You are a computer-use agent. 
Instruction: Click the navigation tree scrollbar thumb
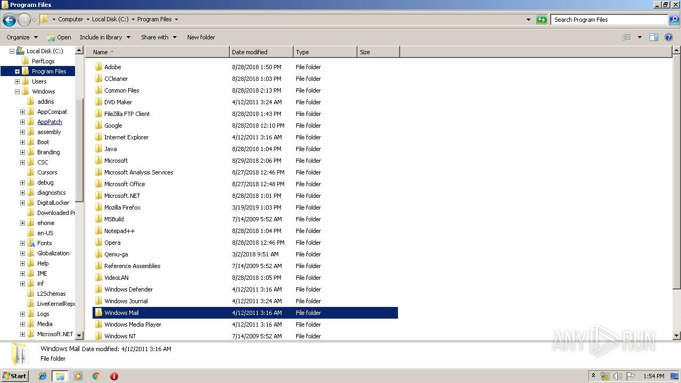(x=79, y=151)
